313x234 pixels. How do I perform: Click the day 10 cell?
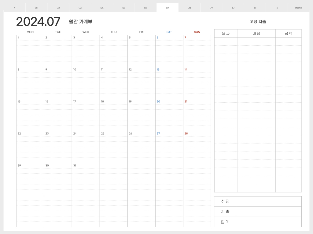pos(86,83)
